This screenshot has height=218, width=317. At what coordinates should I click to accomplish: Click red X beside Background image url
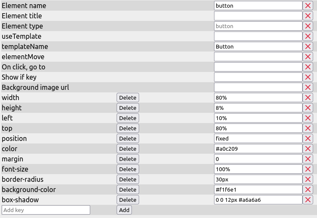308,87
